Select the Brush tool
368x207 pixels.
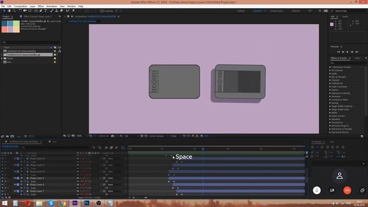coord(52,11)
